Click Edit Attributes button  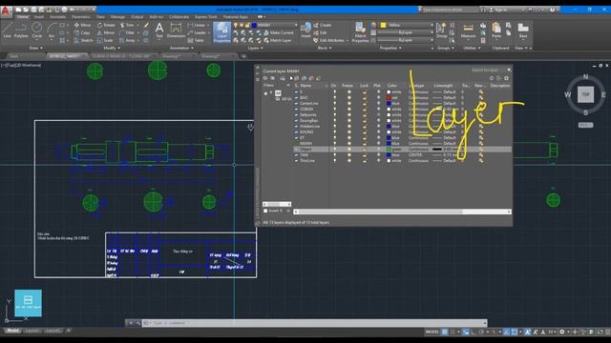click(328, 40)
